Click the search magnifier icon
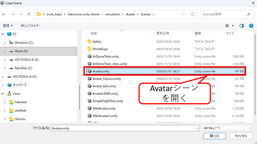This screenshot has width=257, height=144. tap(249, 14)
